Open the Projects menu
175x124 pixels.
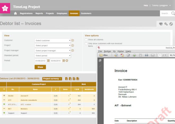[x=50, y=13]
